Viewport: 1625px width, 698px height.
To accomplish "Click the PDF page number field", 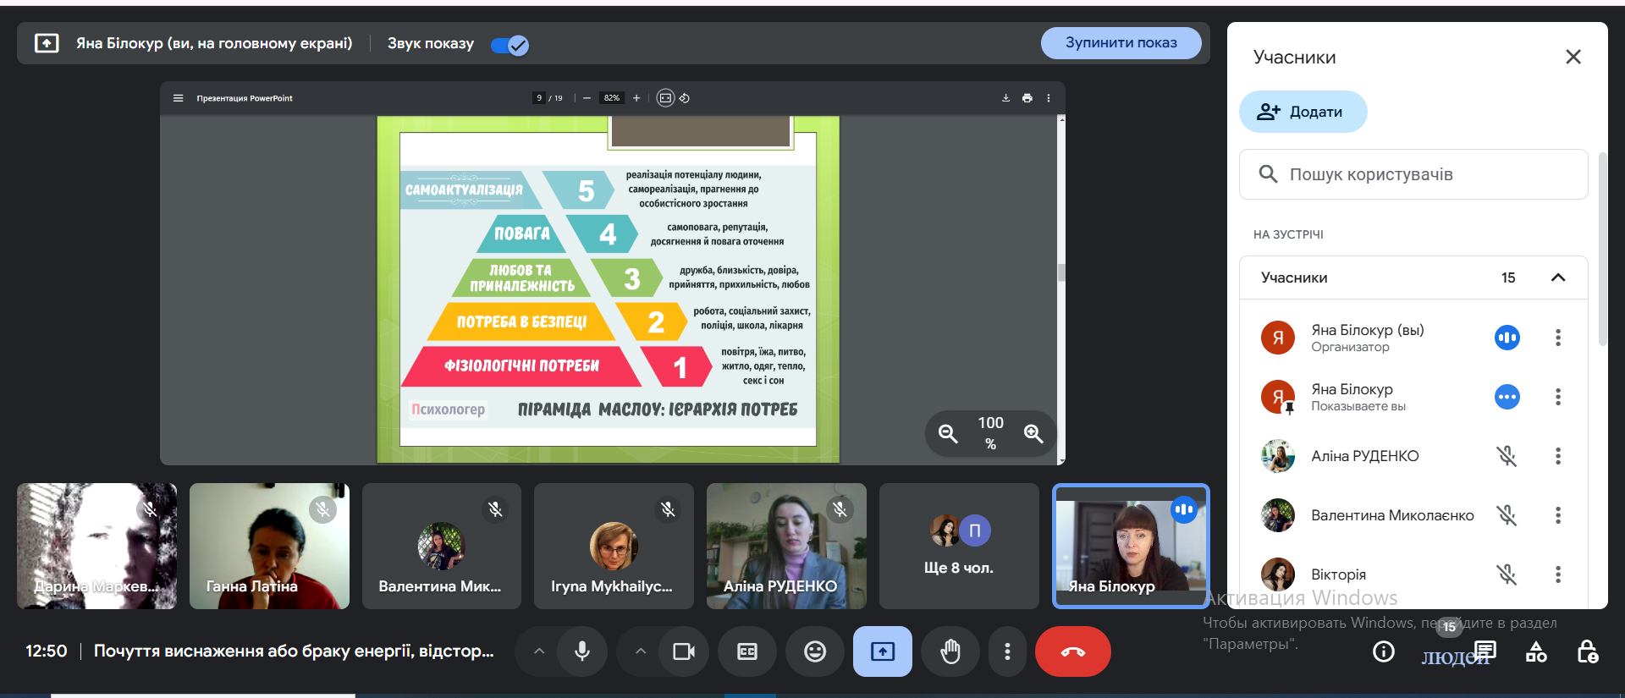I will pyautogui.click(x=539, y=98).
